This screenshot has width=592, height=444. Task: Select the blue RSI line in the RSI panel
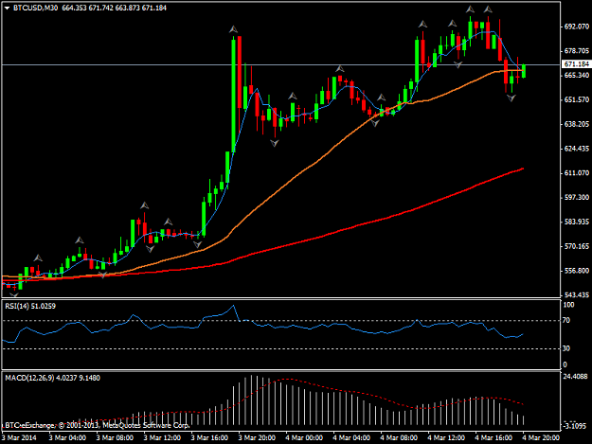(x=264, y=326)
